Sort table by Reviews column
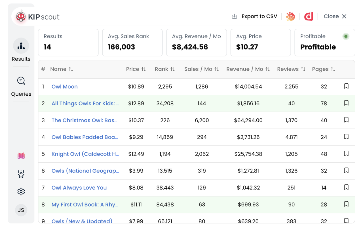This screenshot has height=227, width=363. 291,69
